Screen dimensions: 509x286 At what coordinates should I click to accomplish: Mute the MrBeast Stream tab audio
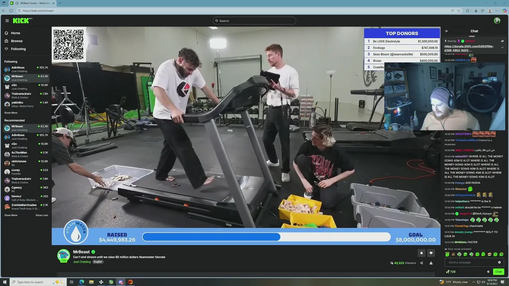pyautogui.click(x=17, y=3)
